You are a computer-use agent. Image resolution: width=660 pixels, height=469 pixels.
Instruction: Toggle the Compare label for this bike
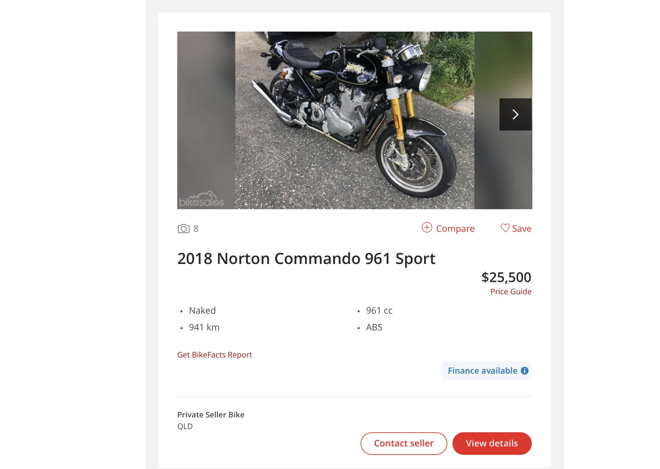455,229
